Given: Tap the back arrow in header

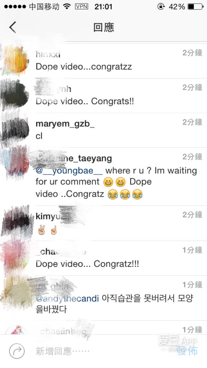Looking at the screenshot, I should tap(13, 27).
